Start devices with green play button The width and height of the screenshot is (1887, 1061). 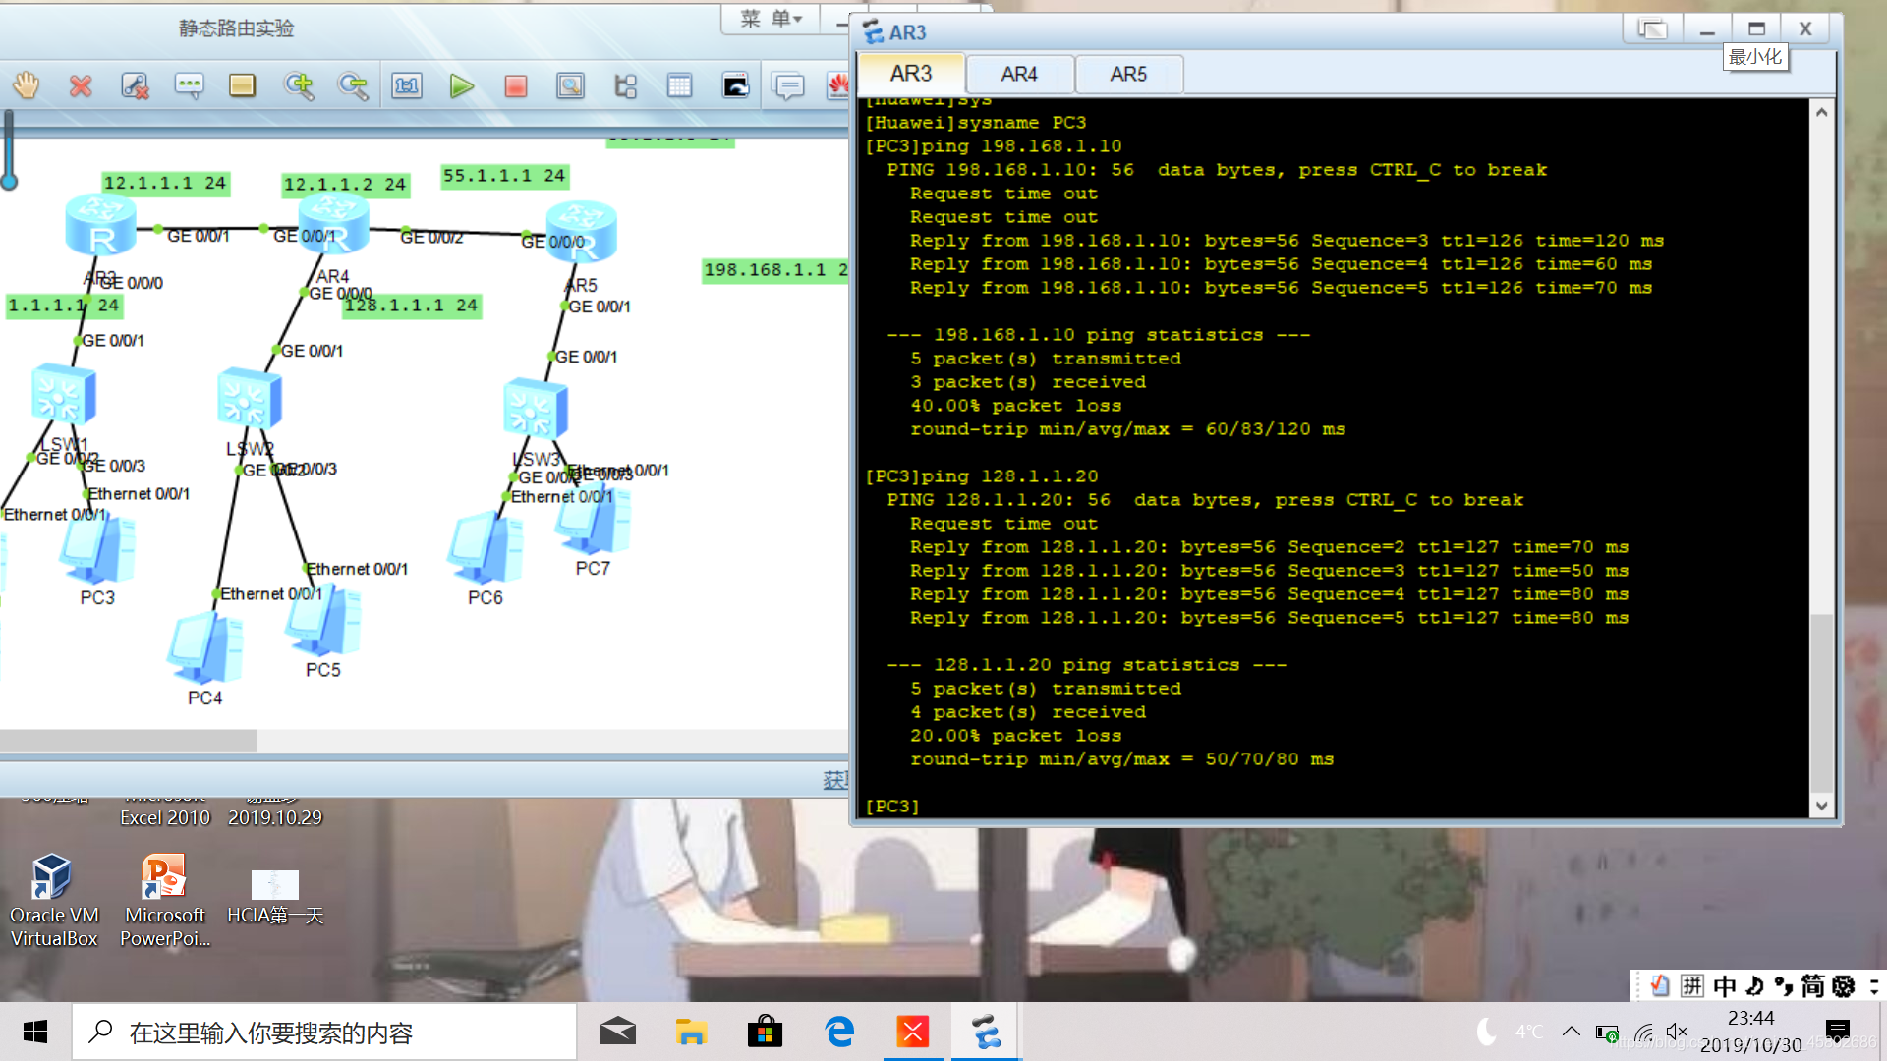point(461,86)
